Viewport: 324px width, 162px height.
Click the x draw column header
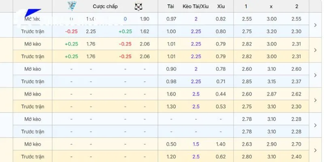click(271, 6)
